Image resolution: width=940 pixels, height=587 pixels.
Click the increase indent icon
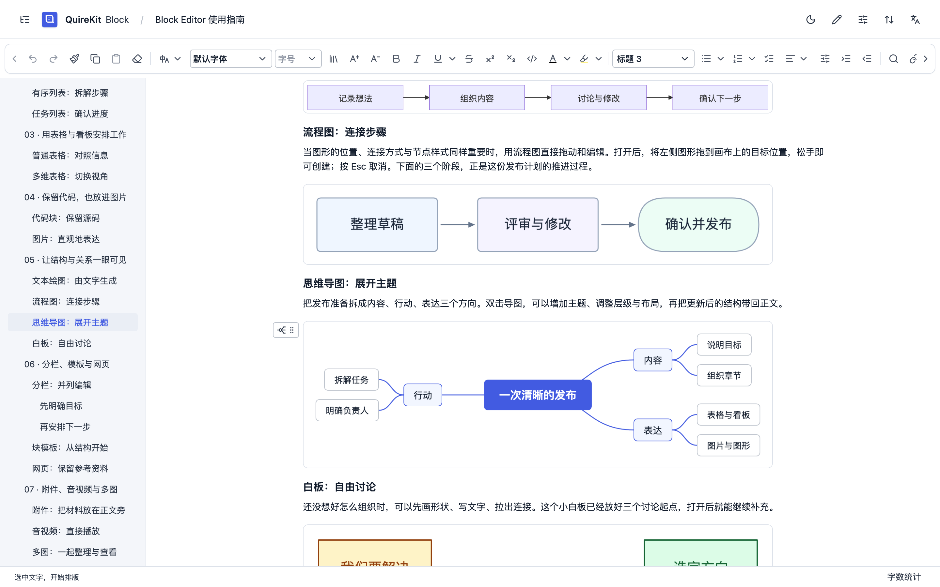pos(846,59)
